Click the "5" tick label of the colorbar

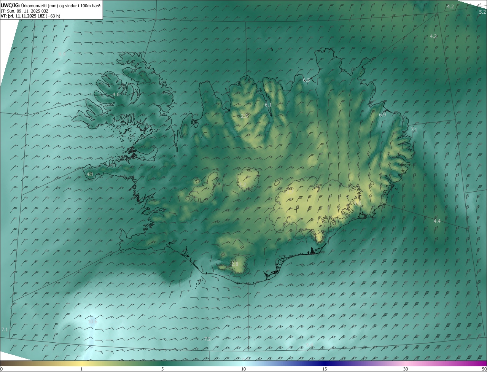point(162,369)
